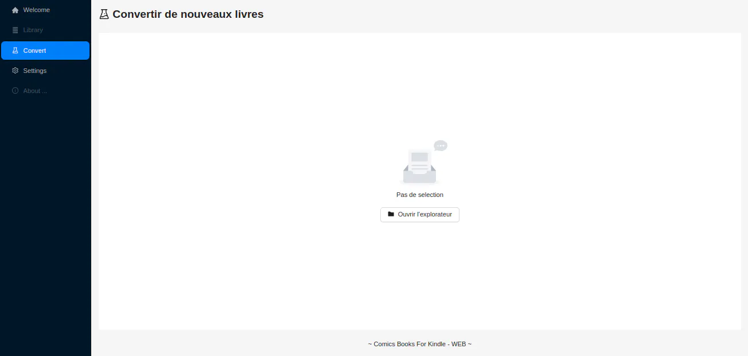The width and height of the screenshot is (748, 356).
Task: Click the "Ouvrir l'explorateur" button
Action: [x=420, y=215]
